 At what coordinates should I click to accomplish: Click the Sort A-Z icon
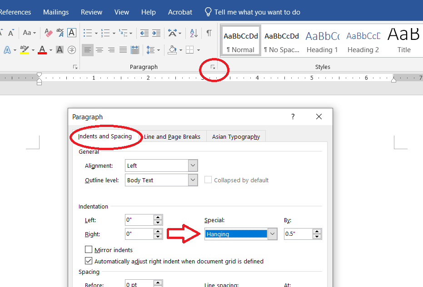(194, 33)
